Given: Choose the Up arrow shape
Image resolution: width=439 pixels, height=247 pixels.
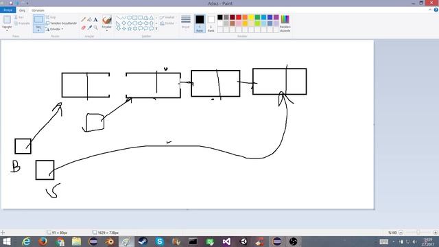Looking at the screenshot, I should pyautogui.click(x=151, y=23).
